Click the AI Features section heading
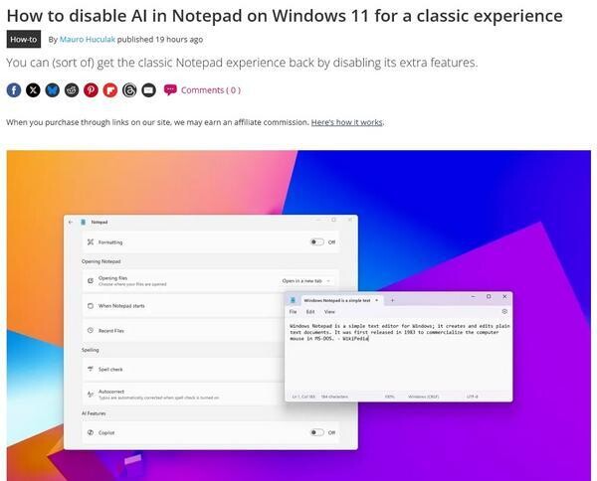This screenshot has width=597, height=481. coord(94,413)
